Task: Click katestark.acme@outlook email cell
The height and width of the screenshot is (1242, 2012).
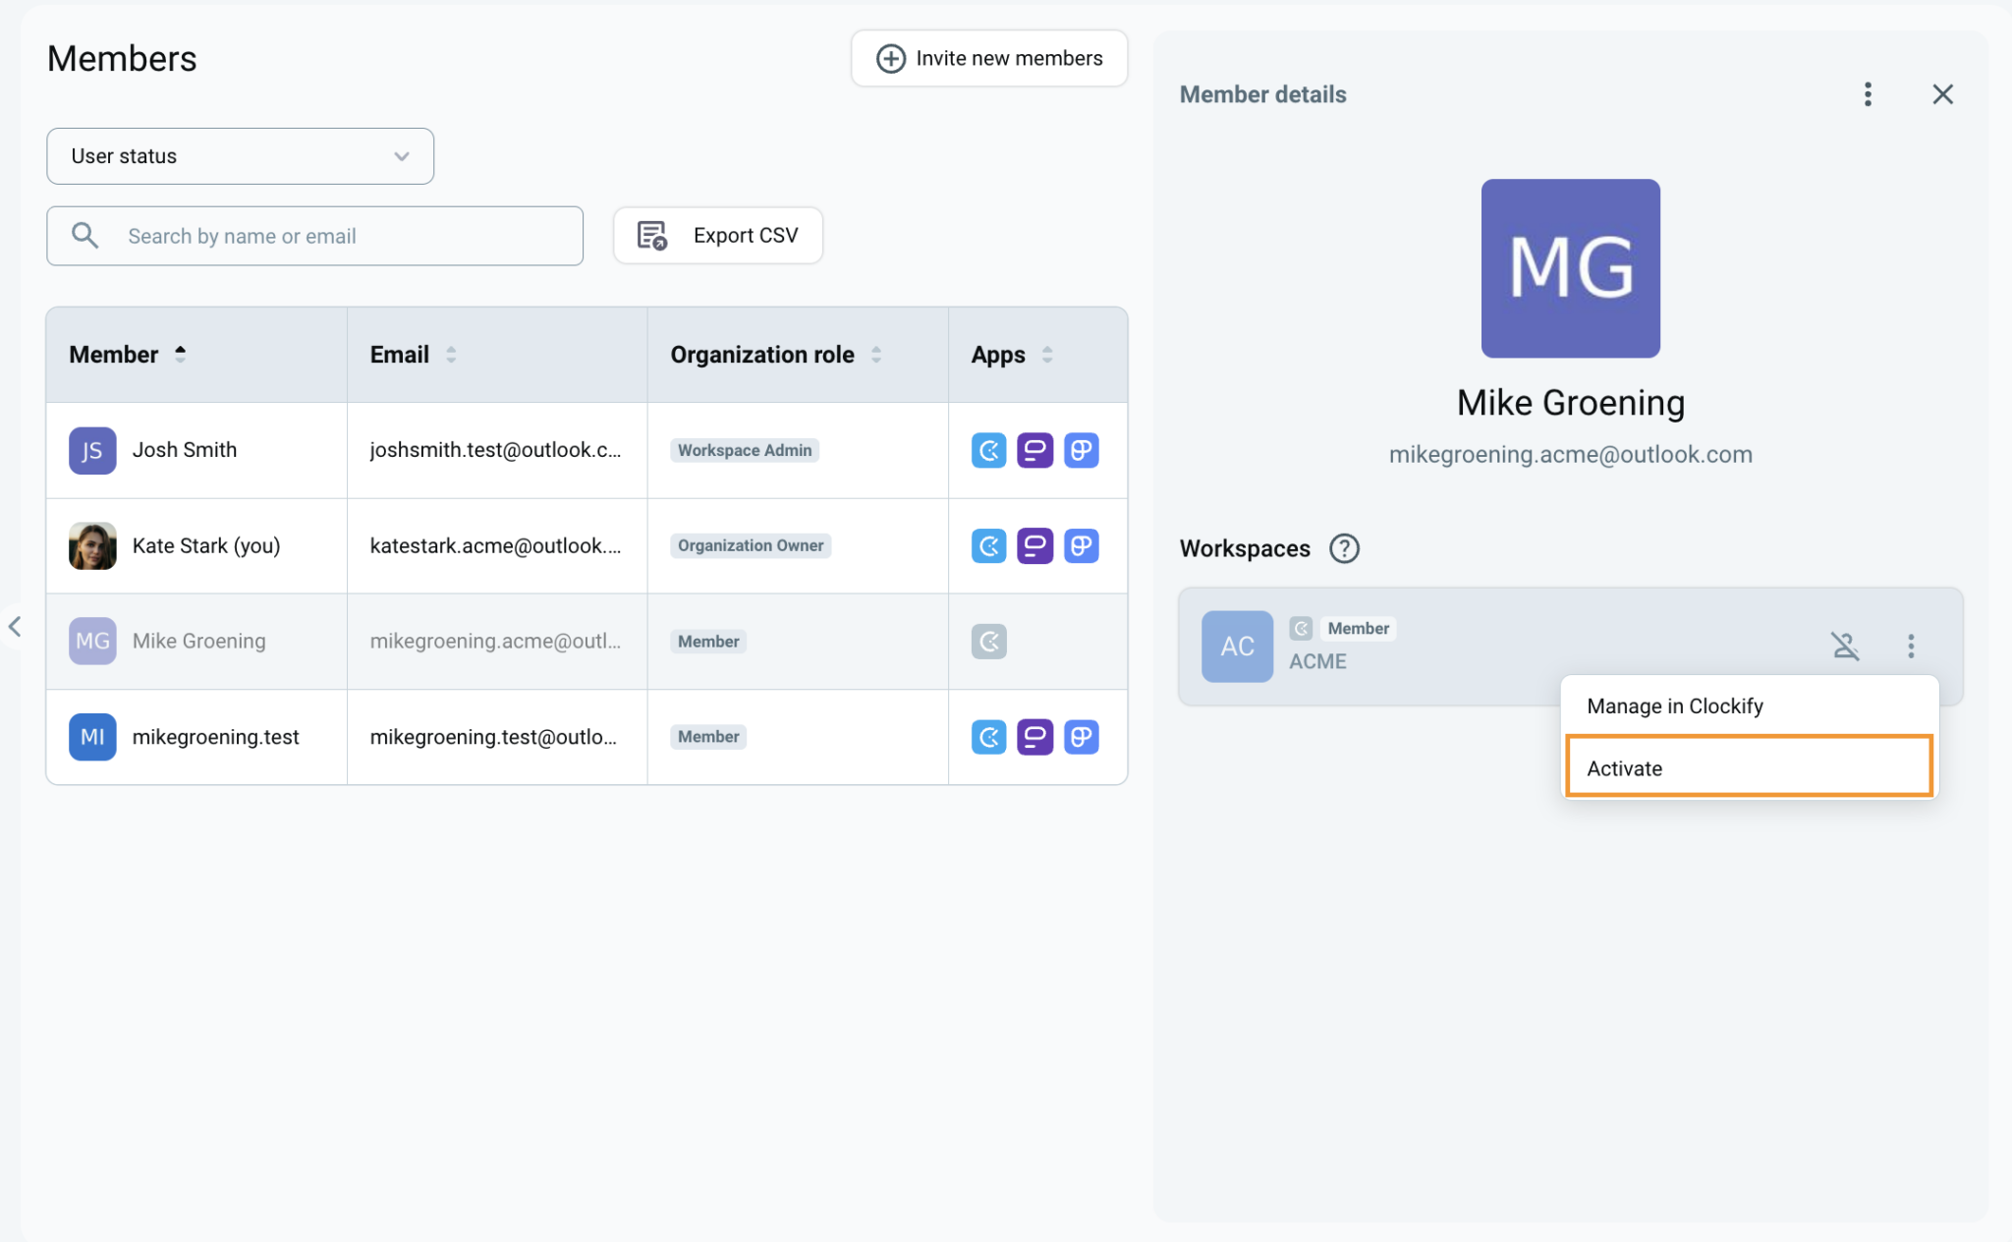Action: tap(496, 545)
